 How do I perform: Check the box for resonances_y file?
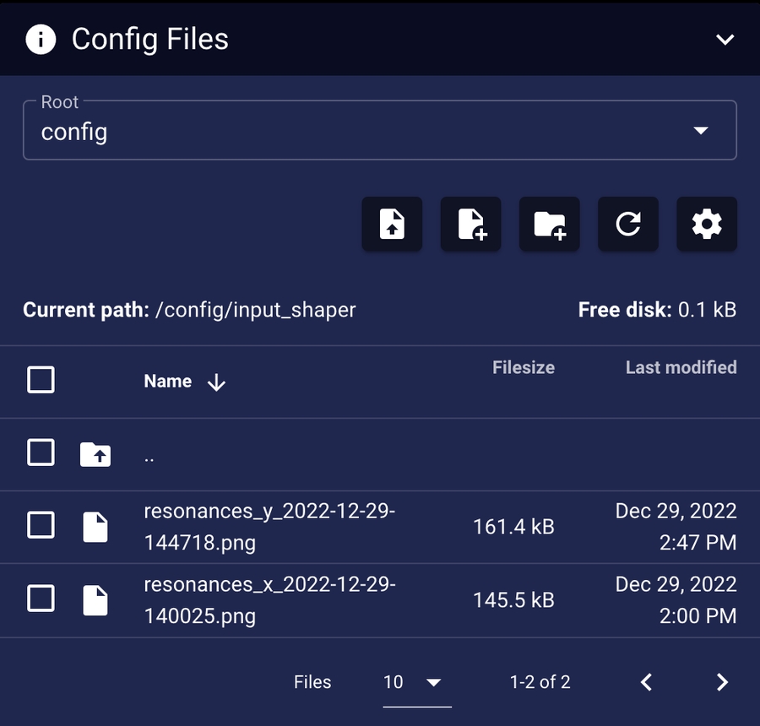(x=41, y=526)
